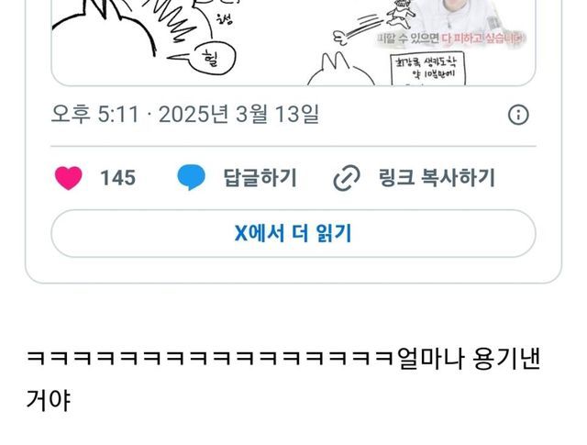This screenshot has height=445, width=587.
Task: Copy the post link via 링크 복사하기
Action: pyautogui.click(x=437, y=178)
